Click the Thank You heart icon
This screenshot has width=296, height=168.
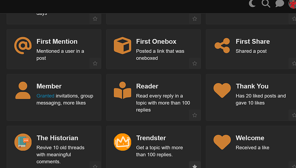pos(222,90)
